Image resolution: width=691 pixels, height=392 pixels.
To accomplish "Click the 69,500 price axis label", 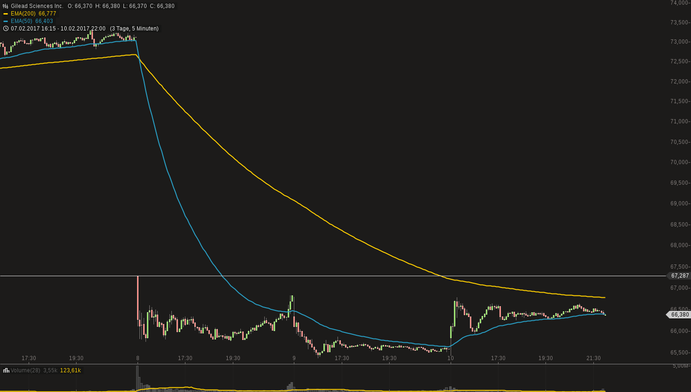I will click(x=679, y=183).
